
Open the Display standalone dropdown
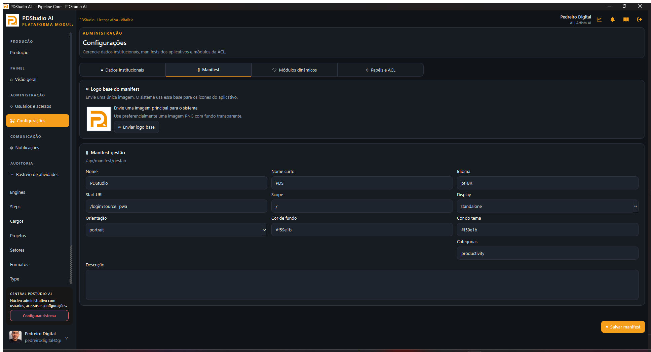[x=547, y=206]
